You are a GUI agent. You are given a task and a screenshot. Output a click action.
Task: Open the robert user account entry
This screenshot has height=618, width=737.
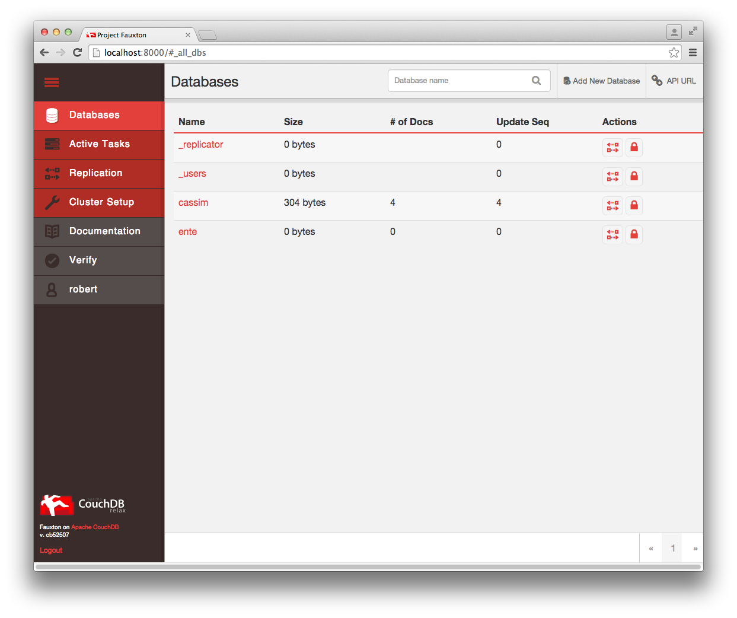coord(83,289)
